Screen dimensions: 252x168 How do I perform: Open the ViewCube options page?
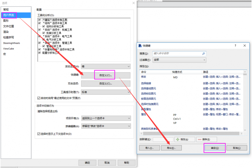click(x=8, y=49)
